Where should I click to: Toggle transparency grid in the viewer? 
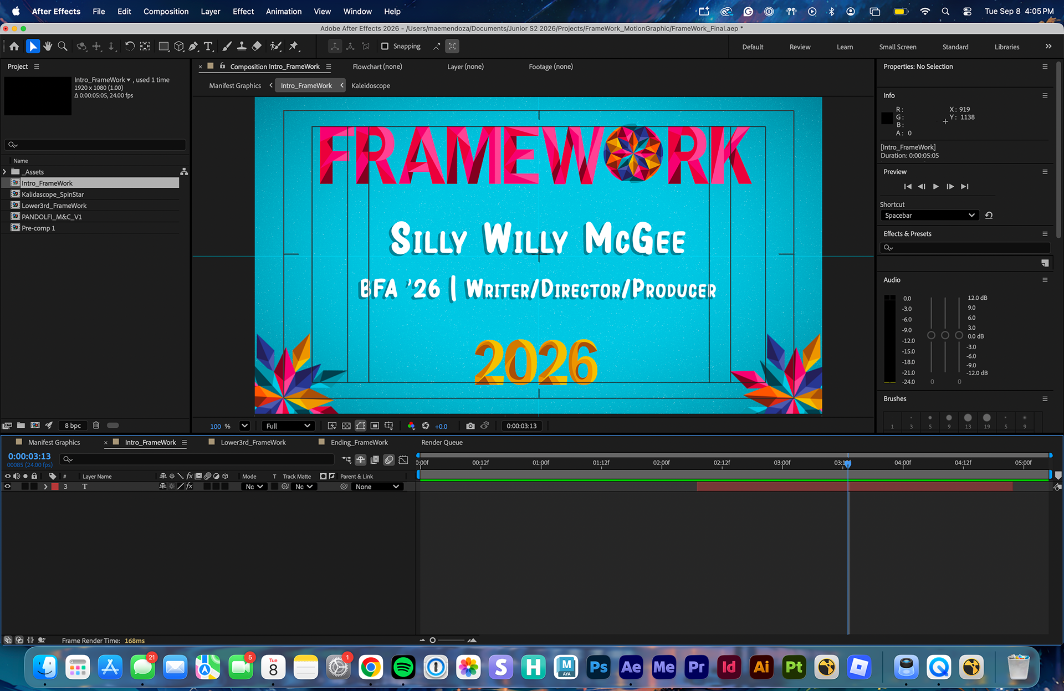pos(346,426)
